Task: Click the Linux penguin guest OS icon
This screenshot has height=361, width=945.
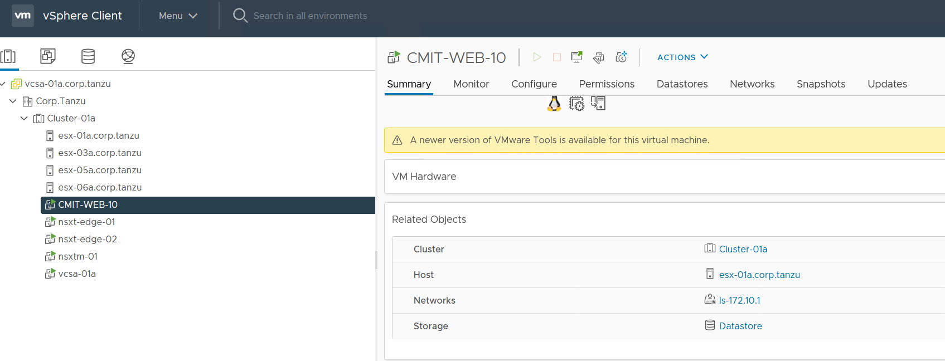Action: point(554,104)
